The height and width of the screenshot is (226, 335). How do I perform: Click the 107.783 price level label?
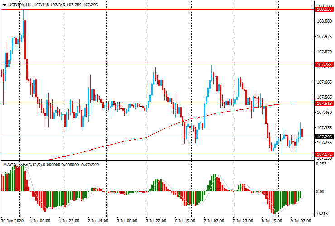click(x=324, y=65)
